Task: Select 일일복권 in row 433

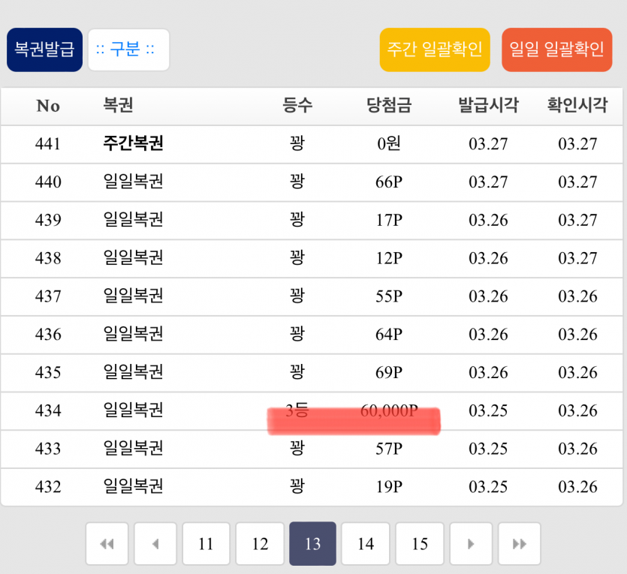Action: tap(133, 448)
